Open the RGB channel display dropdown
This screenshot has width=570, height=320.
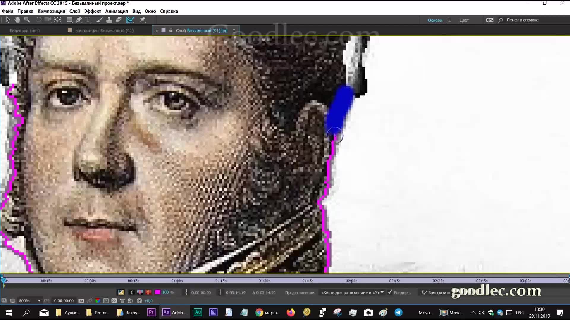[x=98, y=301]
